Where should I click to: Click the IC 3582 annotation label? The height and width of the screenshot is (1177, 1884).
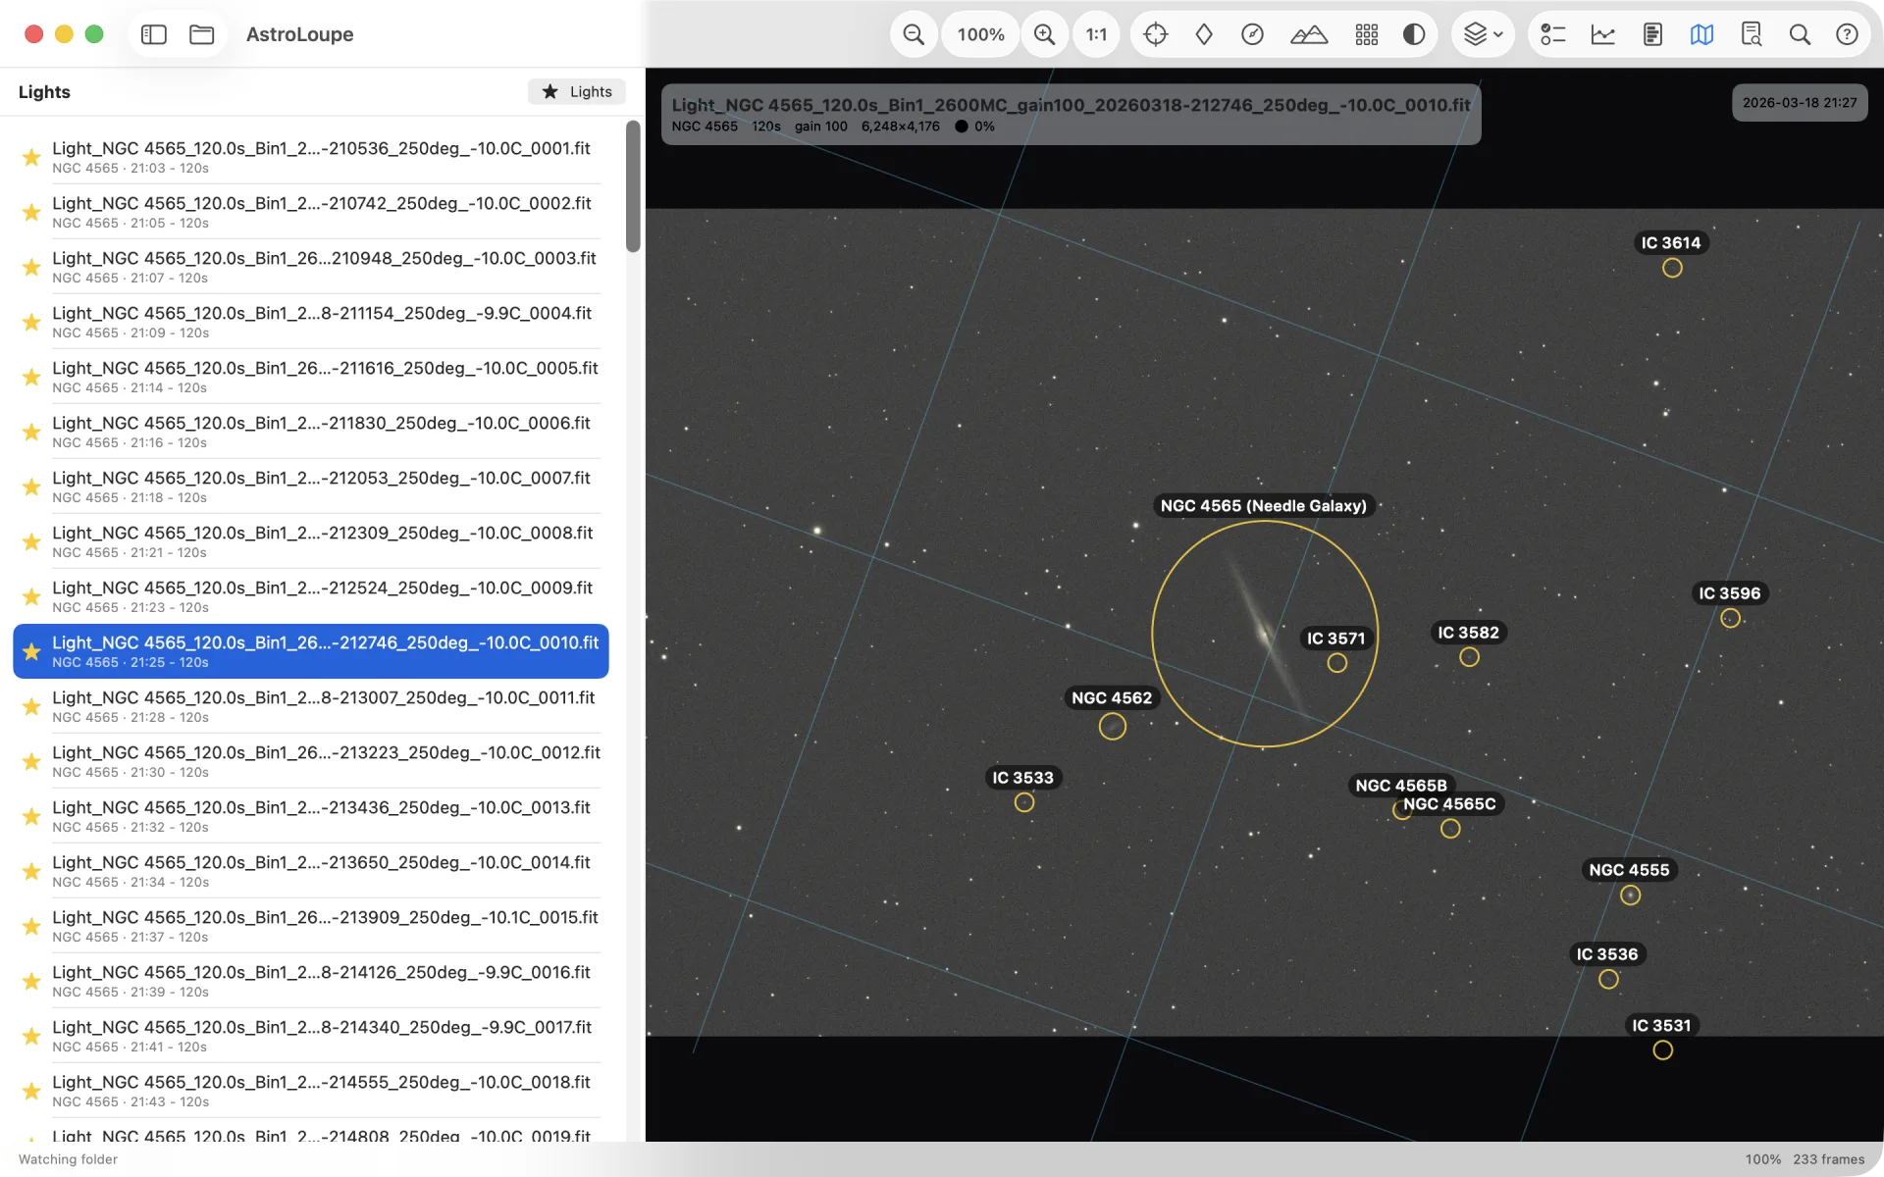coord(1468,633)
